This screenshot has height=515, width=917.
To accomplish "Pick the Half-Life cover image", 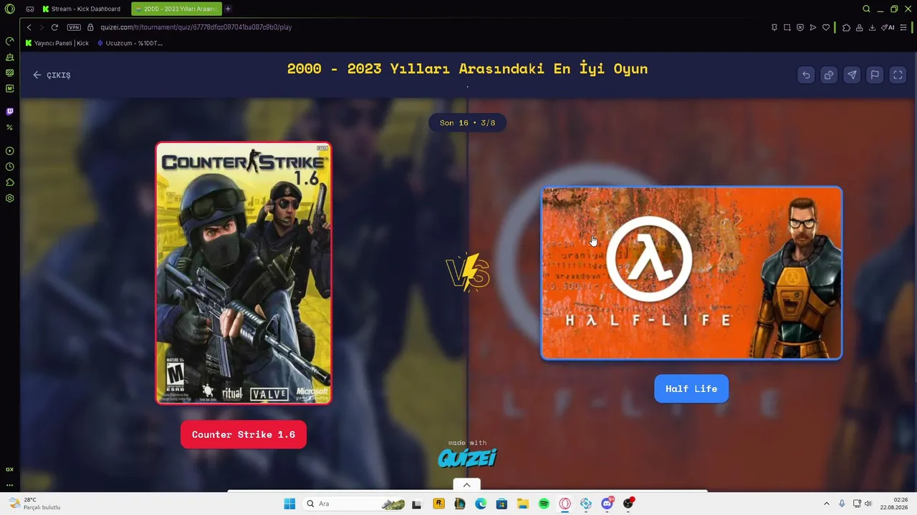I will (x=691, y=273).
